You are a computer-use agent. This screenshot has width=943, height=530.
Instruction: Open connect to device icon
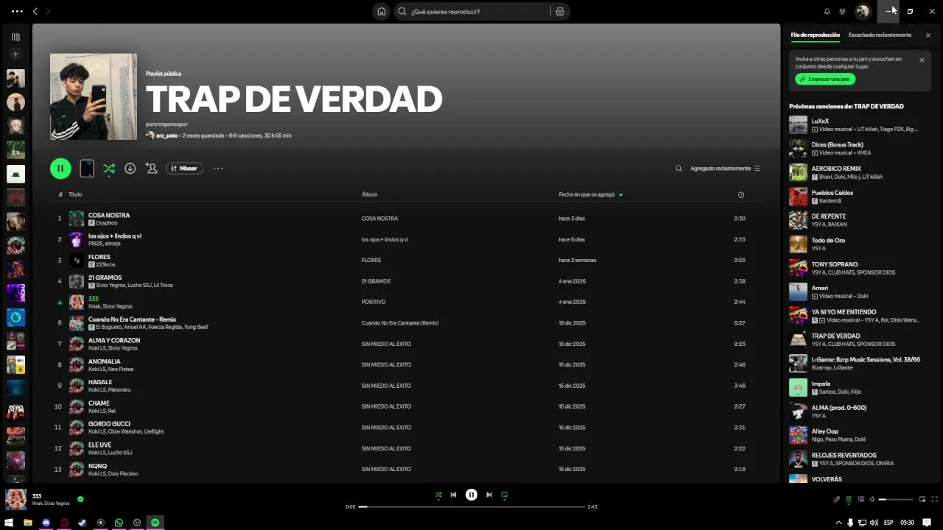pyautogui.click(x=860, y=500)
